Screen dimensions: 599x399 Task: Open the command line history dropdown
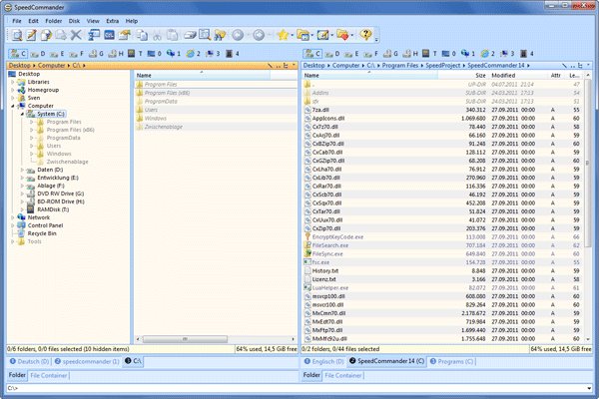(x=589, y=388)
